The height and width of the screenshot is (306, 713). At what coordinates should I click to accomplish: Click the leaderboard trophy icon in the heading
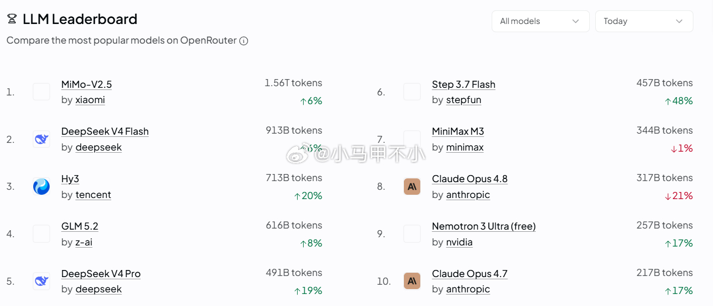click(12, 19)
